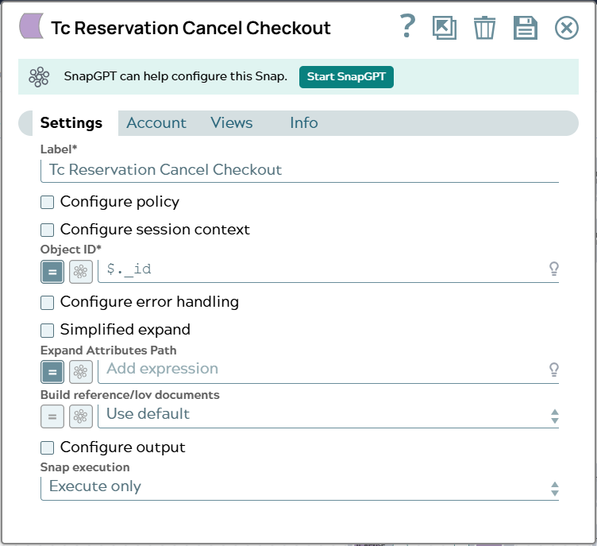Screen dimensions: 597x546
Task: Toggle expression button for Expand Attributes Path
Action: (52, 372)
